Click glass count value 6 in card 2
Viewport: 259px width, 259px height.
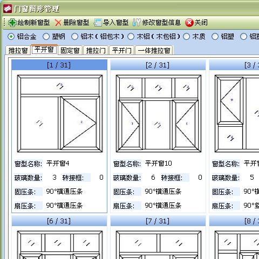pyautogui.click(x=153, y=178)
